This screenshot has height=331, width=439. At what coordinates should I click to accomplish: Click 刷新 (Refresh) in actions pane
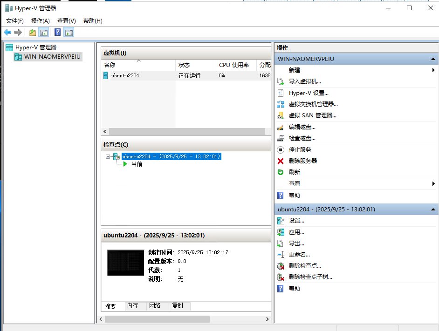295,172
